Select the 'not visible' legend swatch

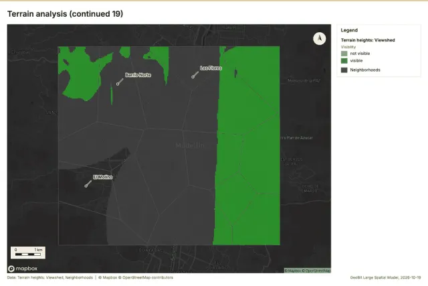click(344, 54)
